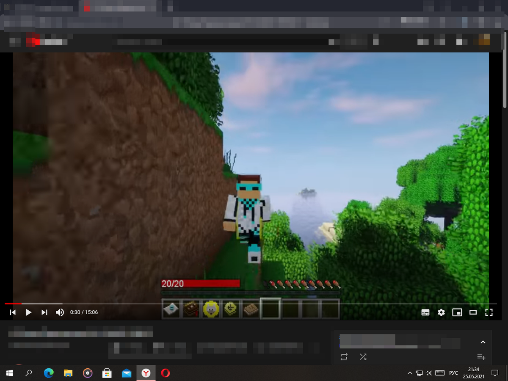Switch input language РУС
Image resolution: width=508 pixels, height=381 pixels.
pyautogui.click(x=453, y=373)
